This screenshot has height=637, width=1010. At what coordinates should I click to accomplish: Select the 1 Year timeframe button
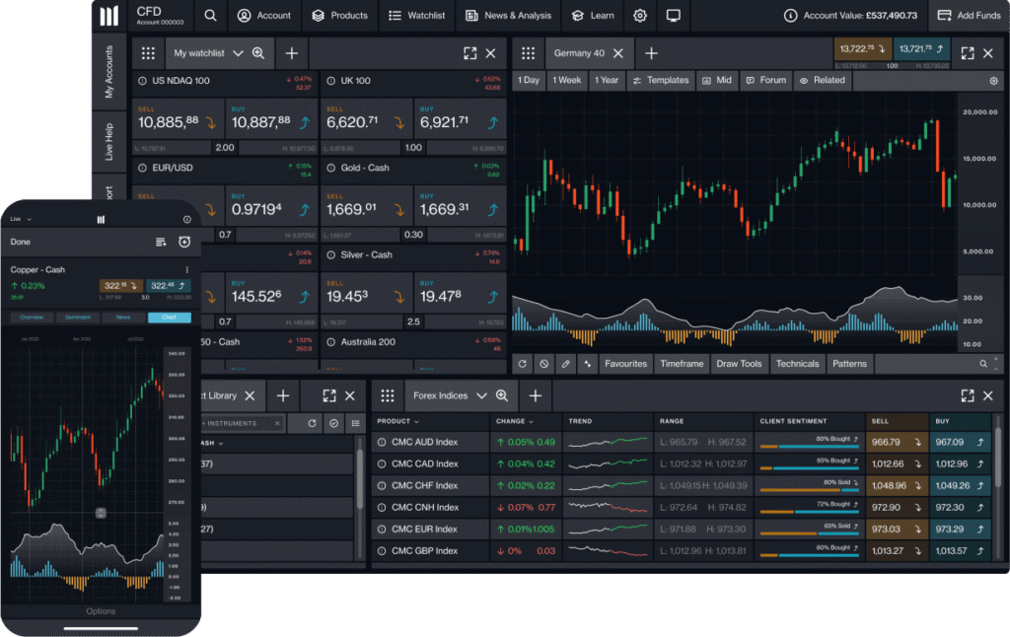607,81
